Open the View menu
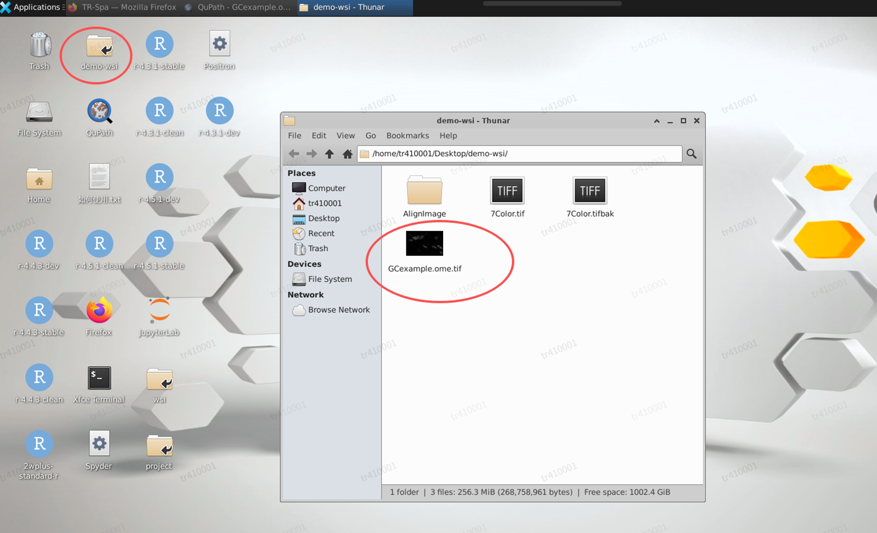This screenshot has width=877, height=533. click(345, 136)
